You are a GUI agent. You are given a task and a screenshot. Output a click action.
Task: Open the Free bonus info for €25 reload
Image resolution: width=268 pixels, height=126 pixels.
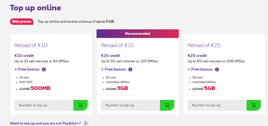pyautogui.click(x=217, y=69)
